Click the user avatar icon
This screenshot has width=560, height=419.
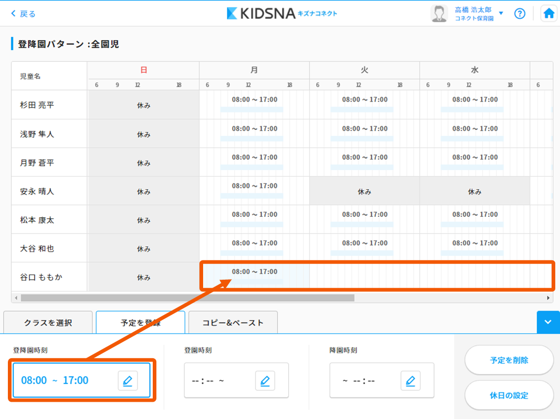[x=439, y=14]
